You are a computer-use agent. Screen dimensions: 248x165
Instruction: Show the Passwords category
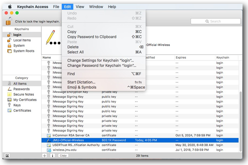(x=22, y=89)
